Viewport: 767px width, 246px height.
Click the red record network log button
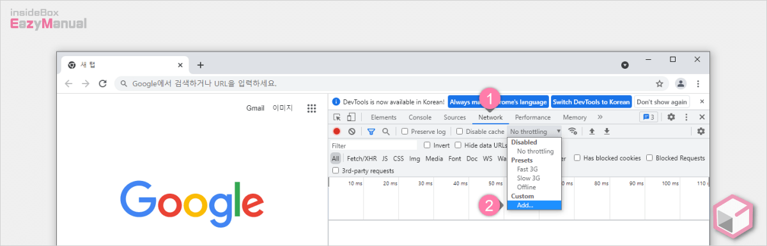coord(337,131)
